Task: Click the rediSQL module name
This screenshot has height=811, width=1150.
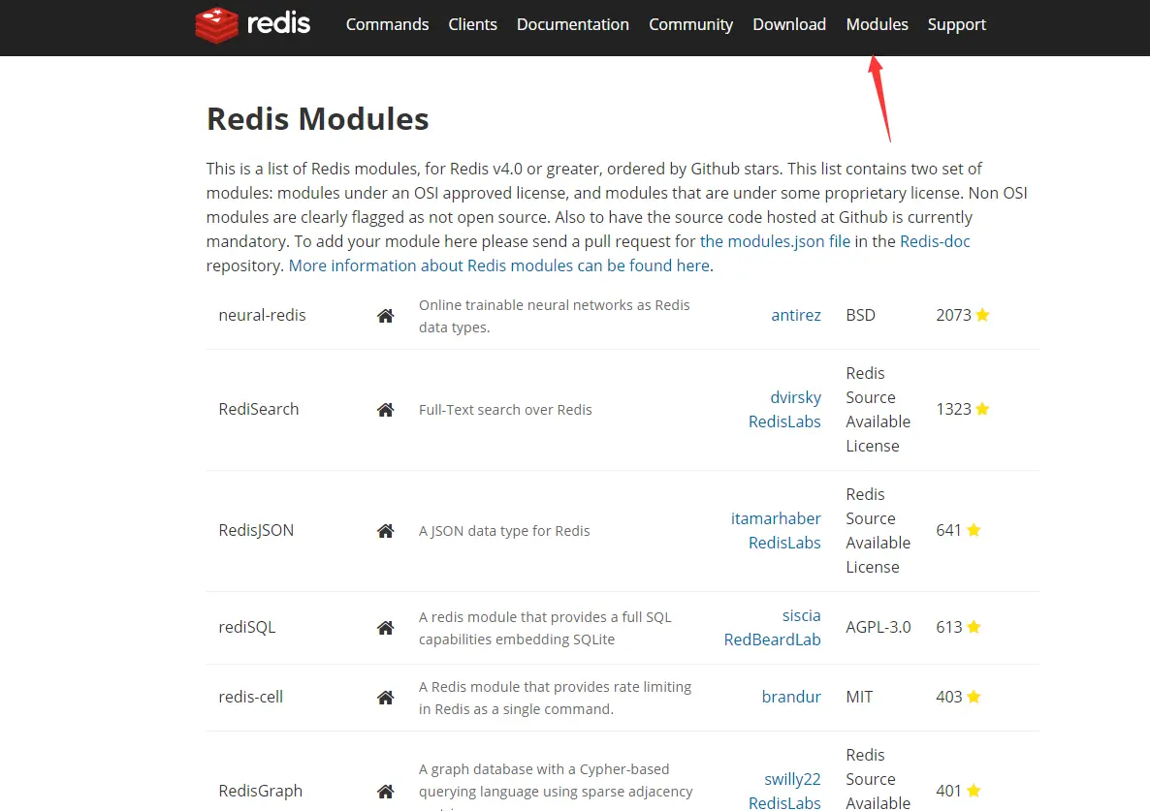Action: coord(246,626)
